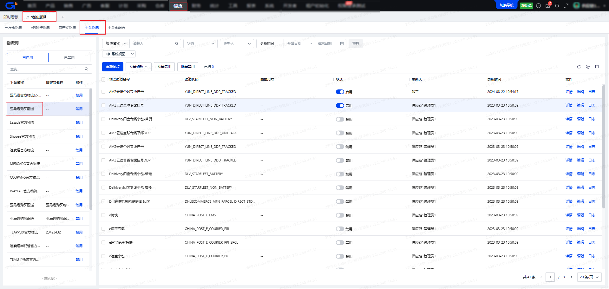609x289 pixels.
Task: Click search icon in logistics provider query box
Action: tap(86, 69)
